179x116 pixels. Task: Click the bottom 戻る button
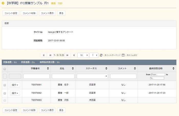(x=61, y=110)
